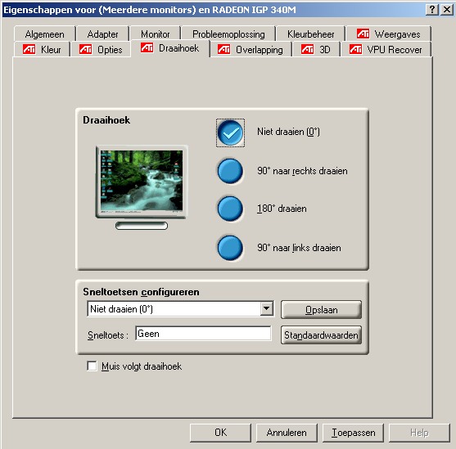This screenshot has width=456, height=449.
Task: Expand the Sneltoetsen configureren dropdown
Action: click(x=267, y=308)
